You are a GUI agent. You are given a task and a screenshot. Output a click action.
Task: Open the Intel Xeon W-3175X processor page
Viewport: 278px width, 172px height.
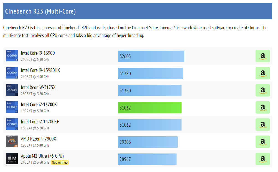pyautogui.click(x=38, y=88)
